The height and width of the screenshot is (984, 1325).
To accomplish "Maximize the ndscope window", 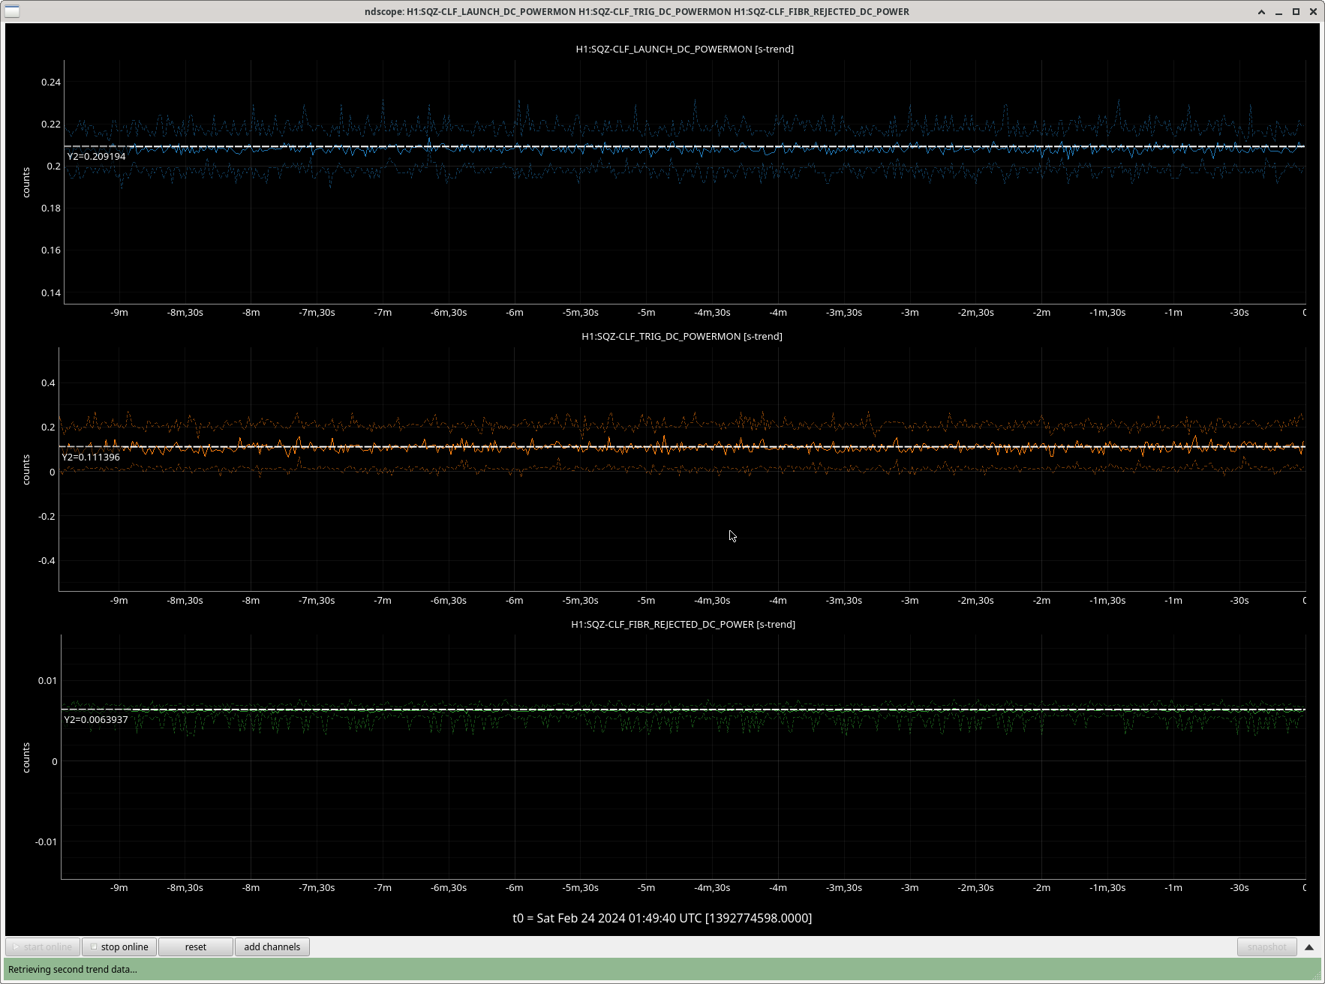I will click(1296, 12).
